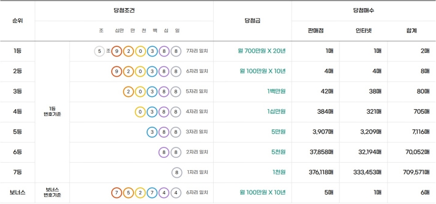
Task: Click the 70,052매 total count
Action: (x=417, y=152)
